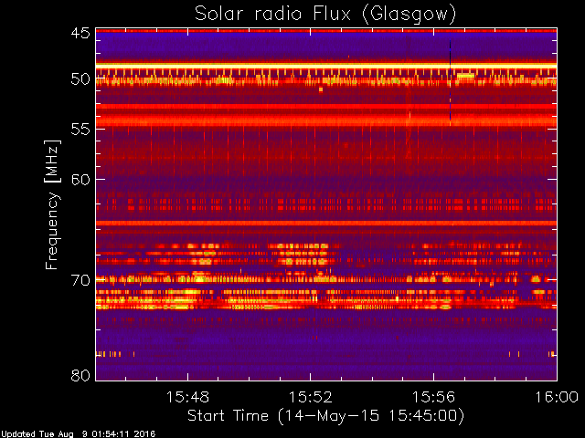Click the 55 MHz frequency tick label
Image resolution: width=585 pixels, height=438 pixels.
[80, 130]
